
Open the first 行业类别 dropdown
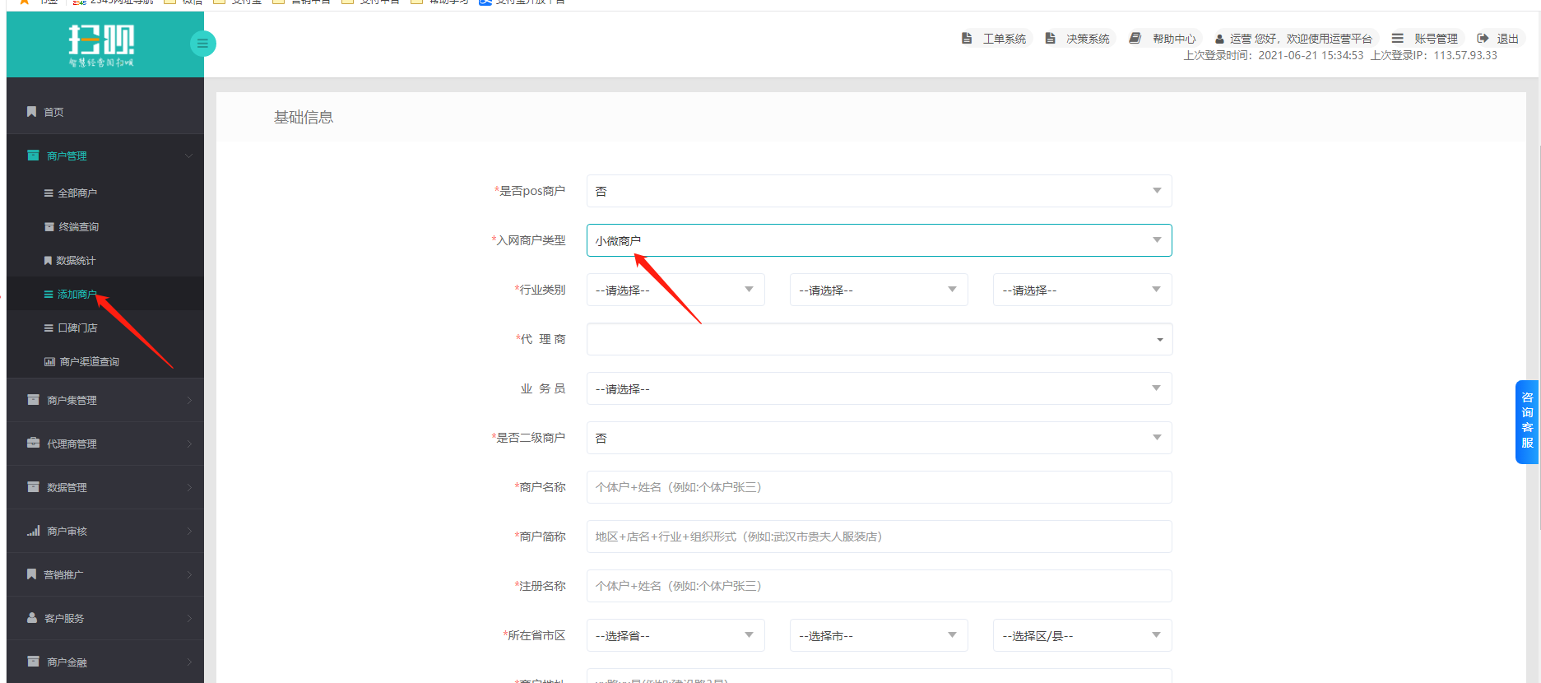click(675, 290)
